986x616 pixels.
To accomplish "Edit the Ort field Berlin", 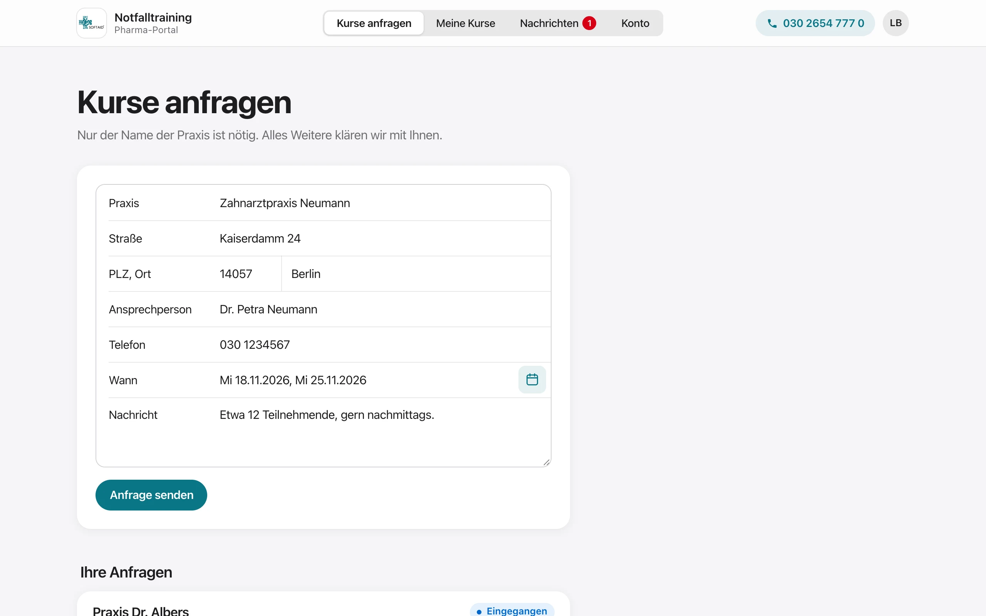I will coord(416,274).
